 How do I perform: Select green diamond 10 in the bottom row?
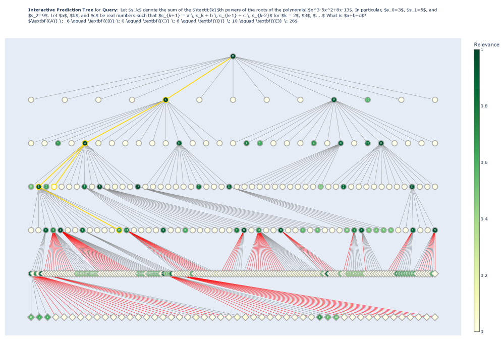tap(336, 317)
